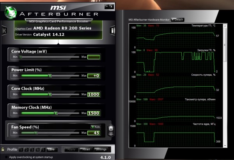Click the Apply button

coord(71,150)
